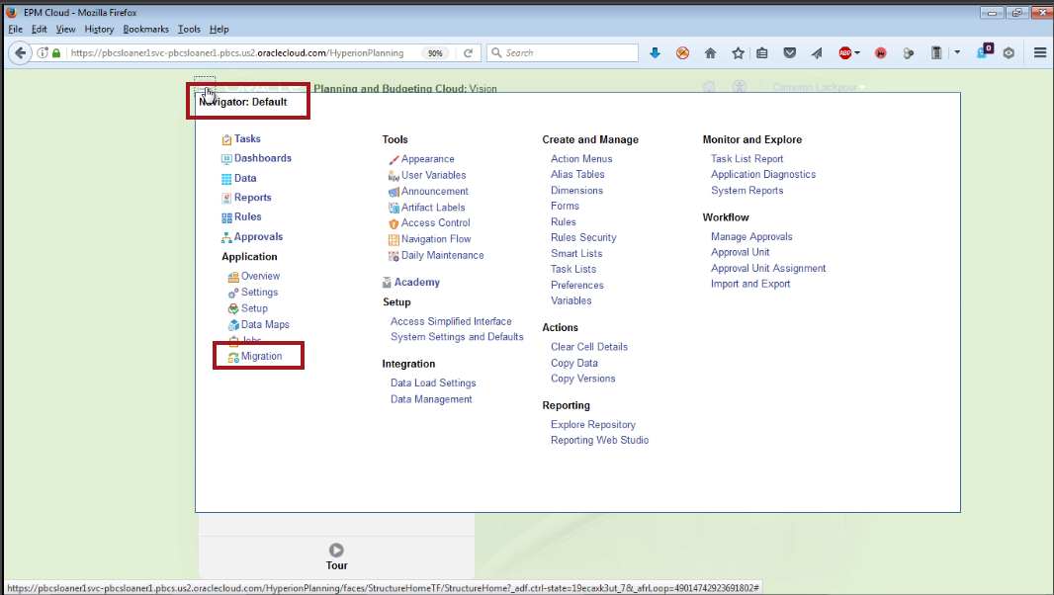1054x595 pixels.
Task: Open Pocket icon in toolbar
Action: pyautogui.click(x=790, y=53)
